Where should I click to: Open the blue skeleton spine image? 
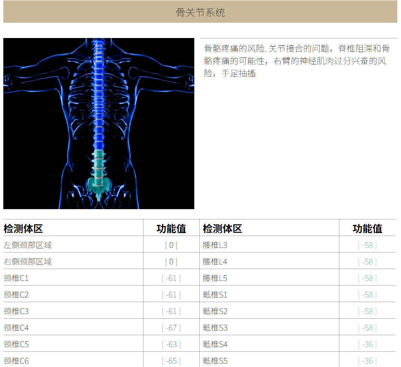pyautogui.click(x=99, y=124)
